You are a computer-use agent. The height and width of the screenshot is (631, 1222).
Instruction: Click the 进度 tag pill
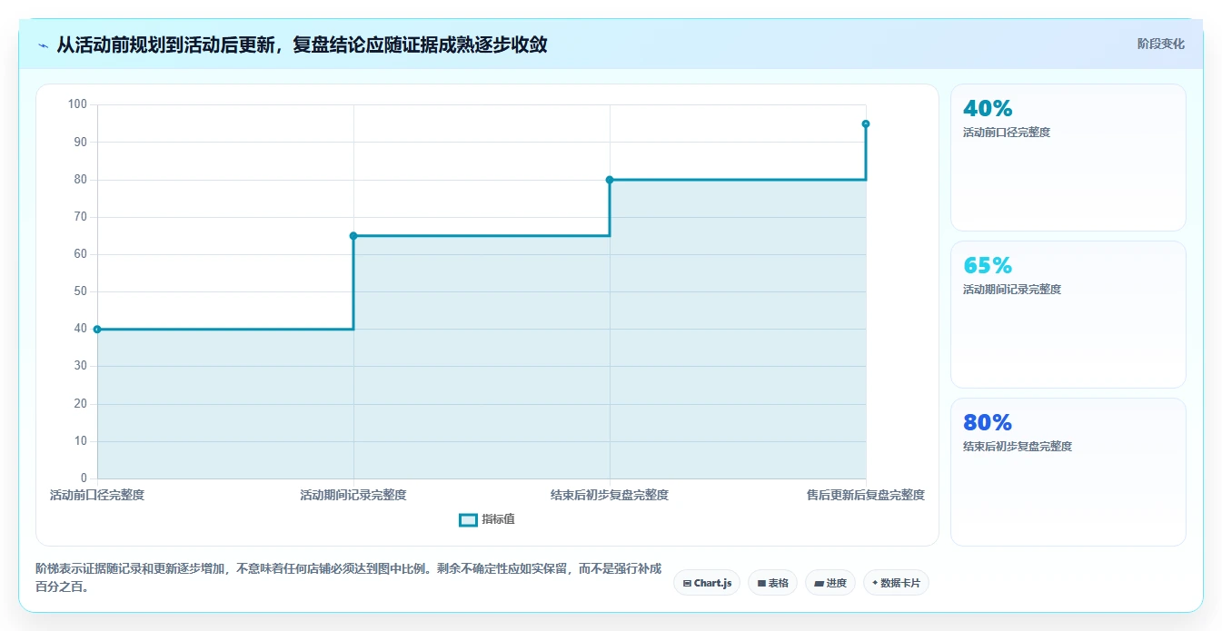[x=830, y=583]
